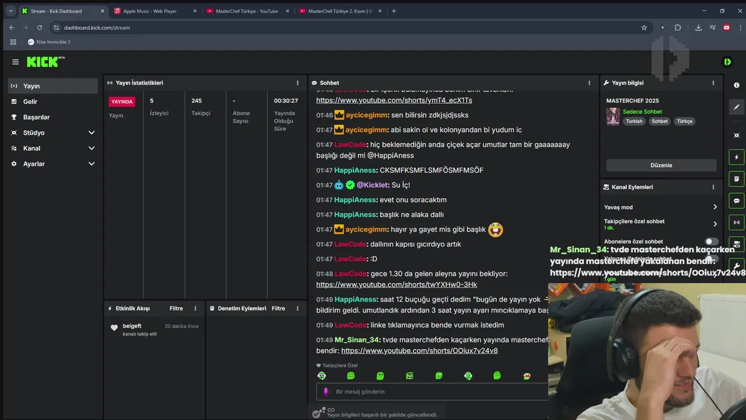746x420 pixels.
Task: Open the Chrome three-dot menu
Action: click(739, 27)
